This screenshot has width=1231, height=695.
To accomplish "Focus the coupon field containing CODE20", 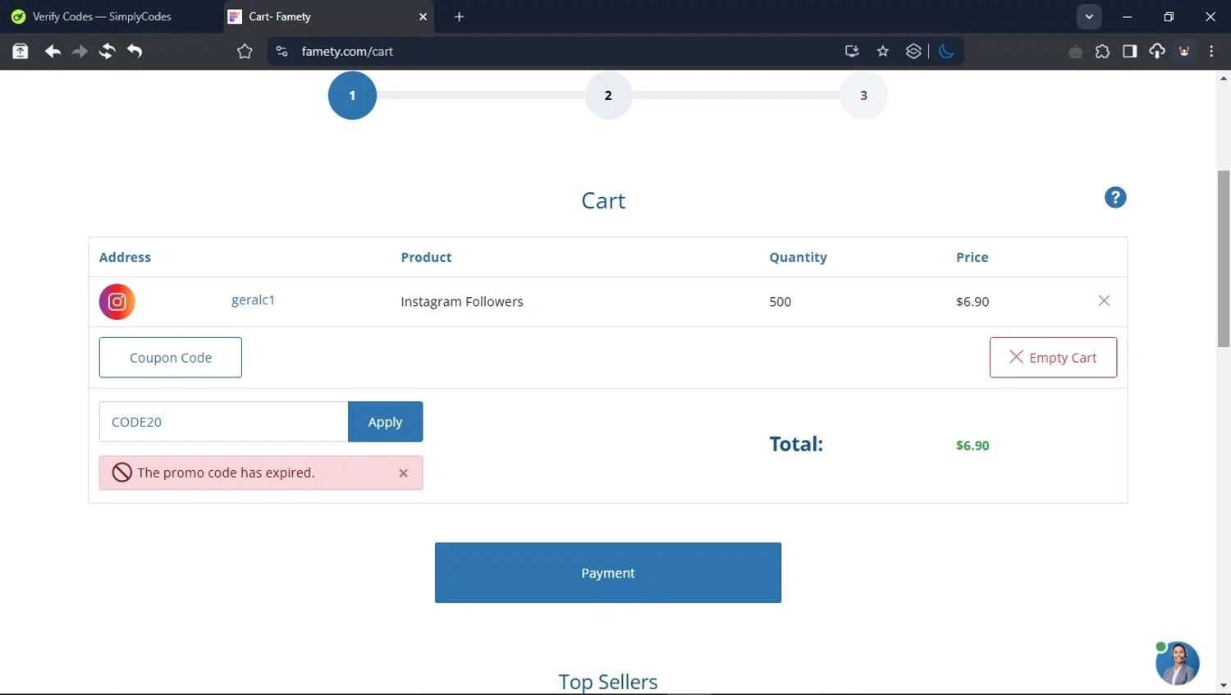I will tap(223, 422).
